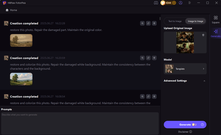The width and height of the screenshot is (221, 135).
Task: Open the Disclaimer link
Action: pos(185,131)
